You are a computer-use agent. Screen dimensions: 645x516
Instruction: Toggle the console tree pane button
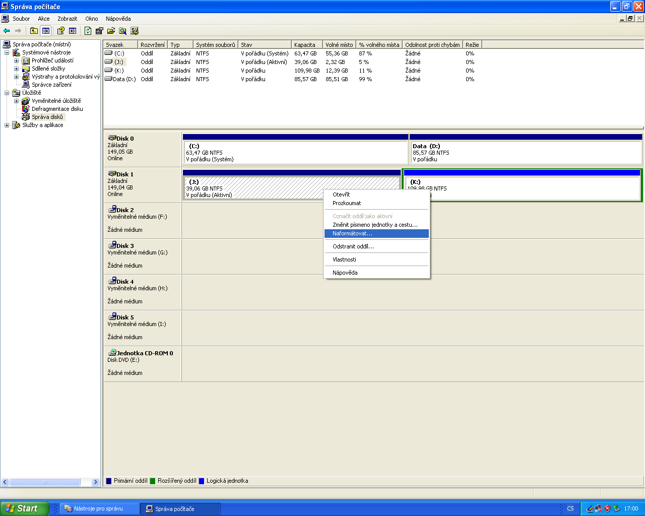46,31
